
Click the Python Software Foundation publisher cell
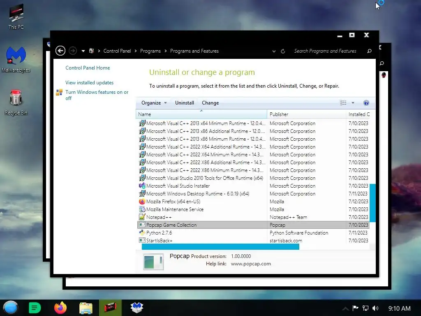pos(299,233)
